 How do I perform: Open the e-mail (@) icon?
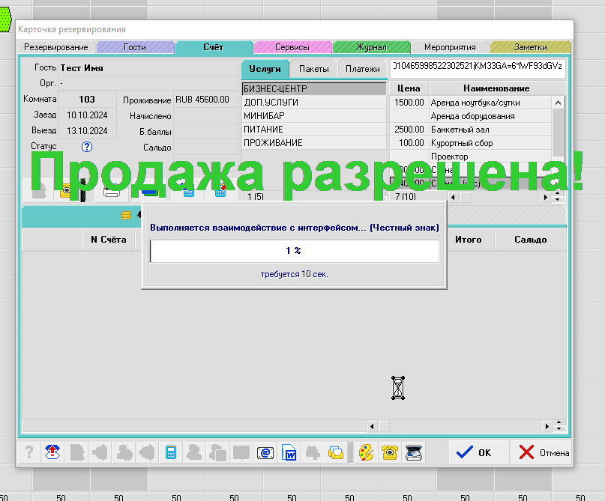coord(264,452)
